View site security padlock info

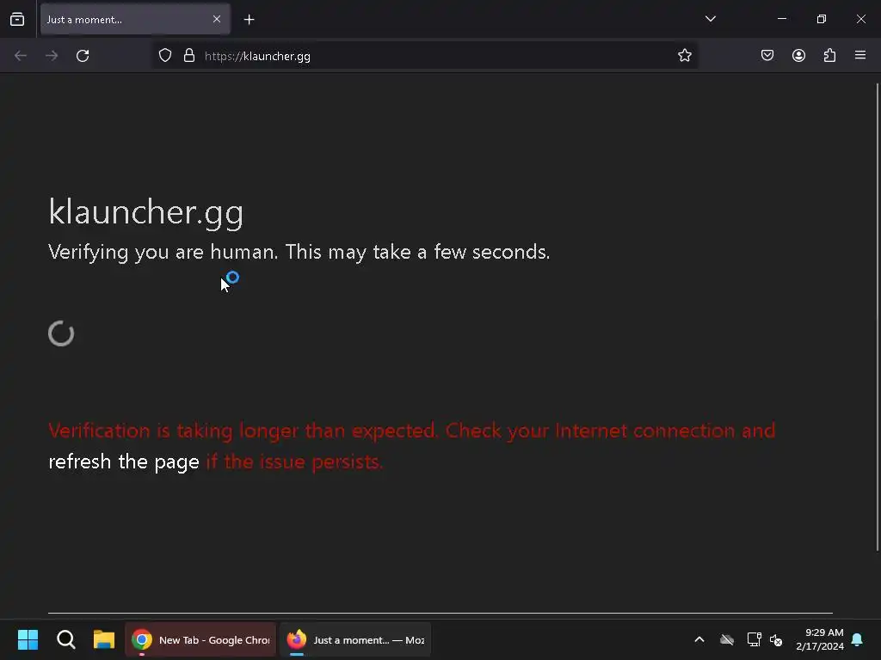[x=189, y=56]
